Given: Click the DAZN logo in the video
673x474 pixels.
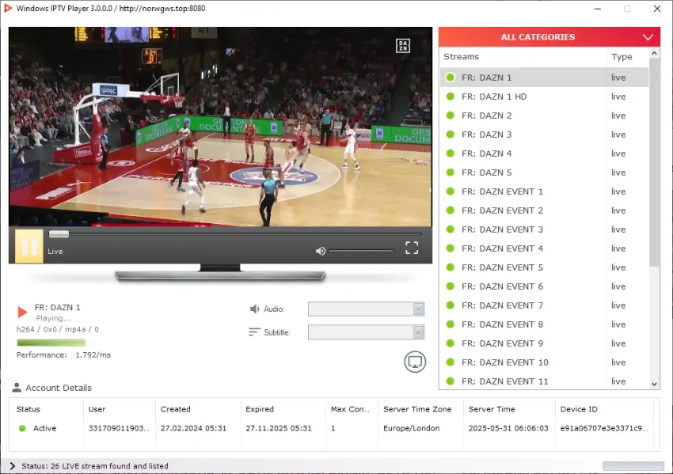Looking at the screenshot, I should click(x=402, y=45).
